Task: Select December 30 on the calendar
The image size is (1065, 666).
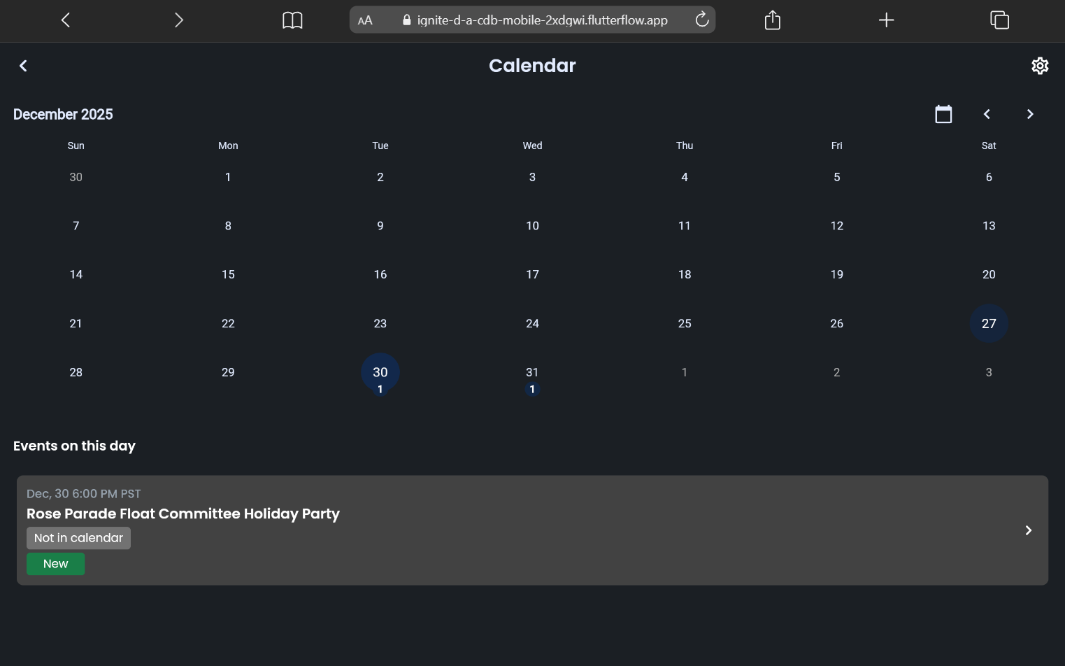Action: [x=380, y=373]
